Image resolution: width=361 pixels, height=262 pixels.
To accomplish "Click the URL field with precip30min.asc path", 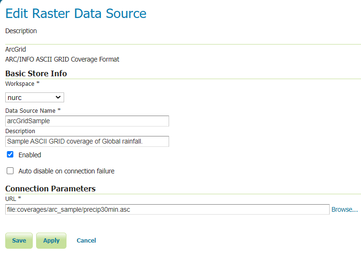I will (167, 209).
